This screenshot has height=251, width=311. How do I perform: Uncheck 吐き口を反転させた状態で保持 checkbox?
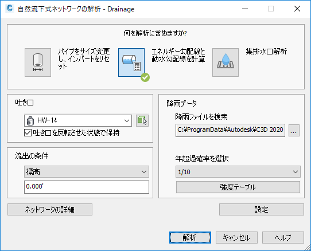point(28,133)
